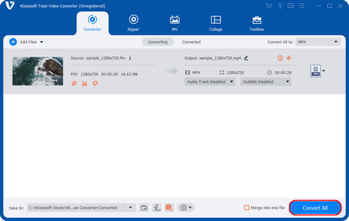The width and height of the screenshot is (349, 221).
Task: Open the Subtitle Disabled dropdown
Action: click(x=266, y=81)
